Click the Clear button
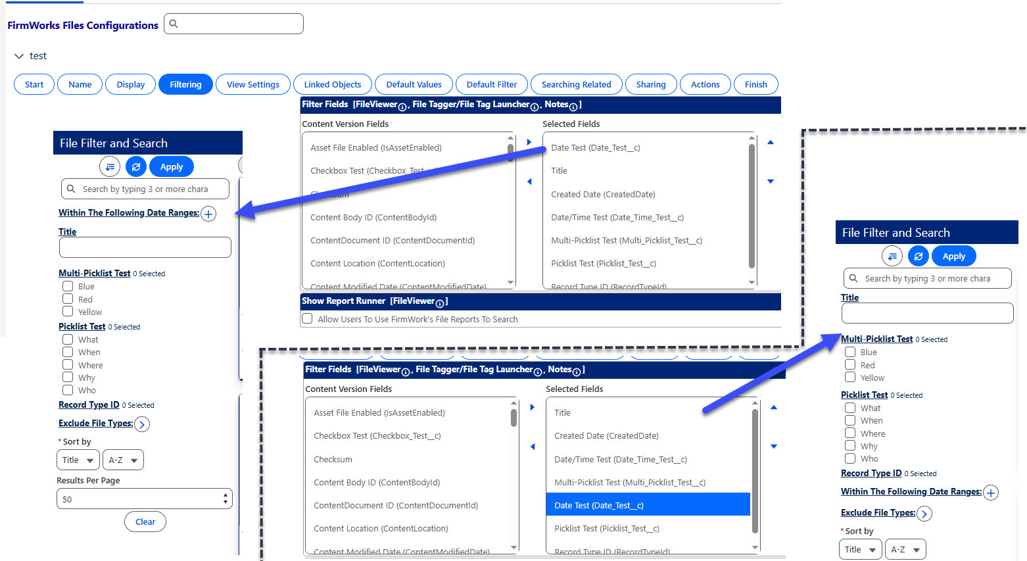The height and width of the screenshot is (561, 1027). [145, 522]
